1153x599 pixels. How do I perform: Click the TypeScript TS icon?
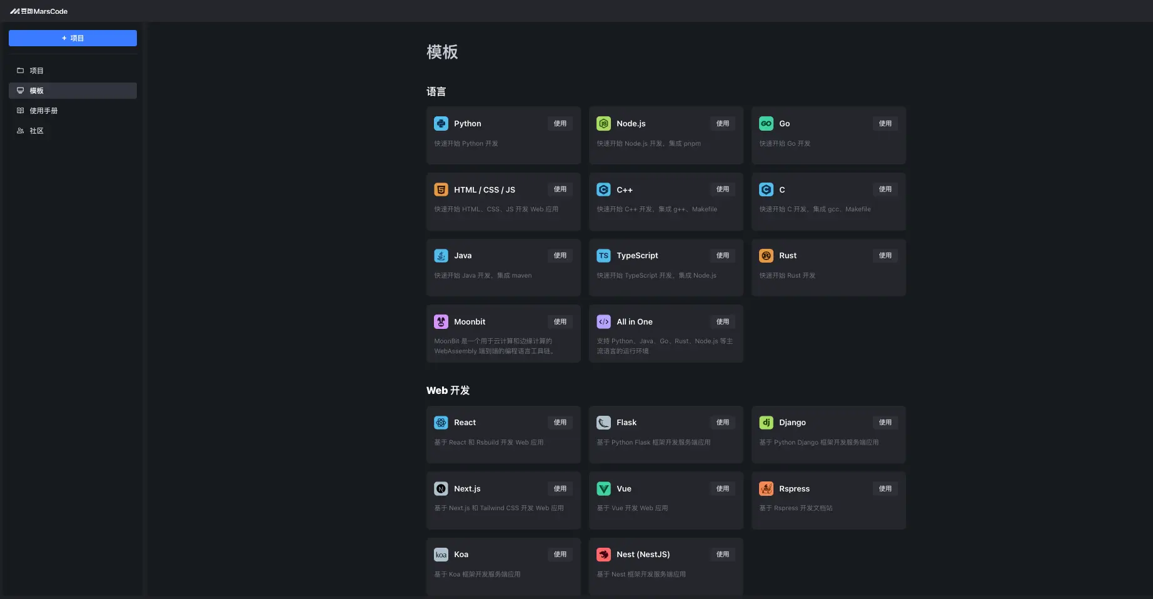coord(603,256)
